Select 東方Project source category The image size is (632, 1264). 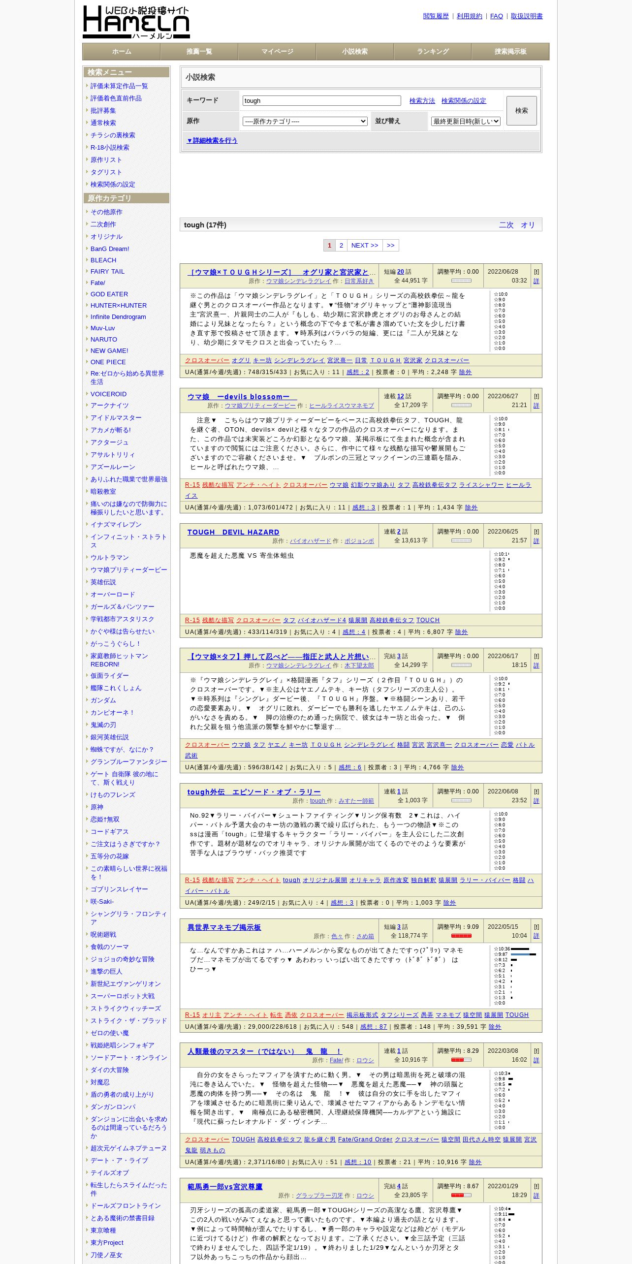pos(107,1243)
